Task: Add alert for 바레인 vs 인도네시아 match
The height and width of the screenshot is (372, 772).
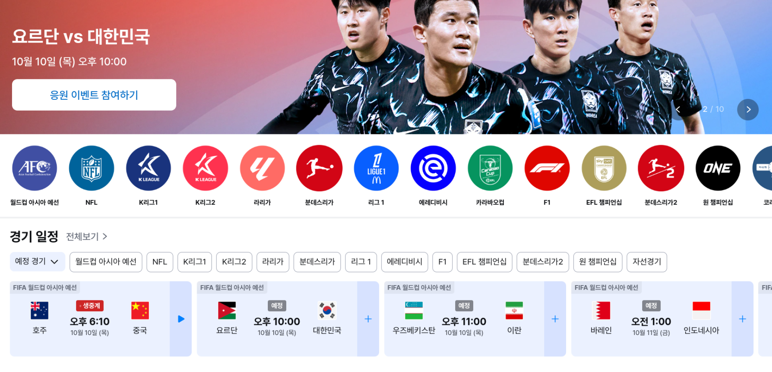Action: click(x=742, y=319)
